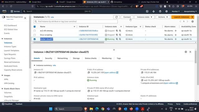This screenshot has width=199, height=112.
Task: Sort by the Name column arrow
Action: [74, 26]
